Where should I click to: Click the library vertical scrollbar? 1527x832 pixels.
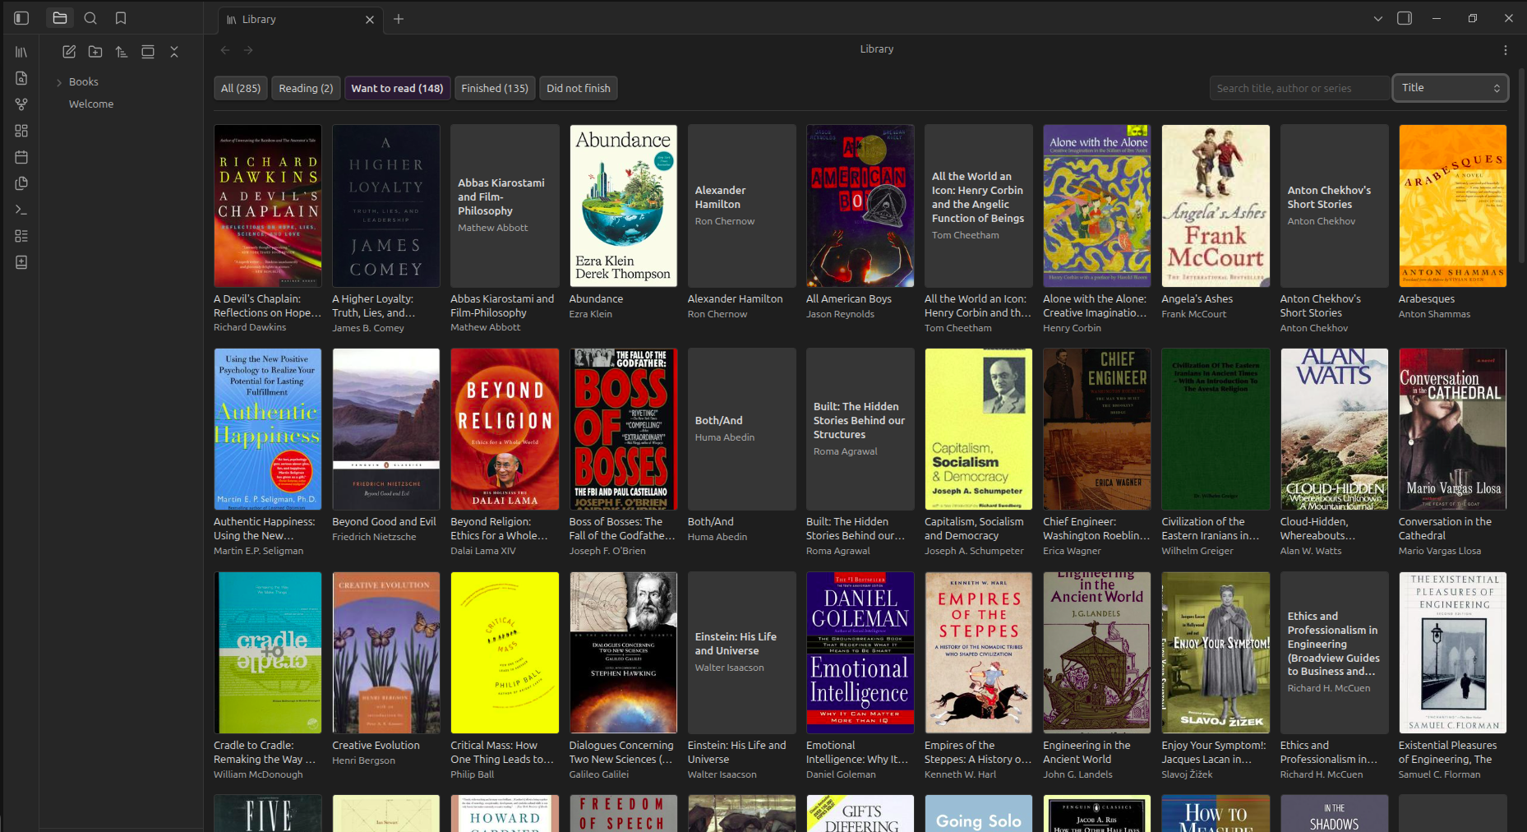pos(1522,164)
